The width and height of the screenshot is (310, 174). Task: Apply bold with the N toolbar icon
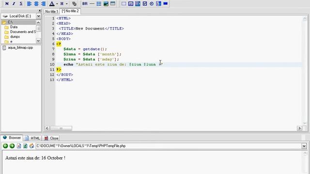[x=7, y=3]
